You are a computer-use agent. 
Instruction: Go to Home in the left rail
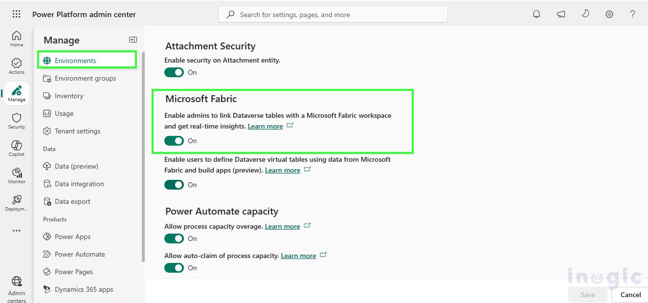(17, 39)
